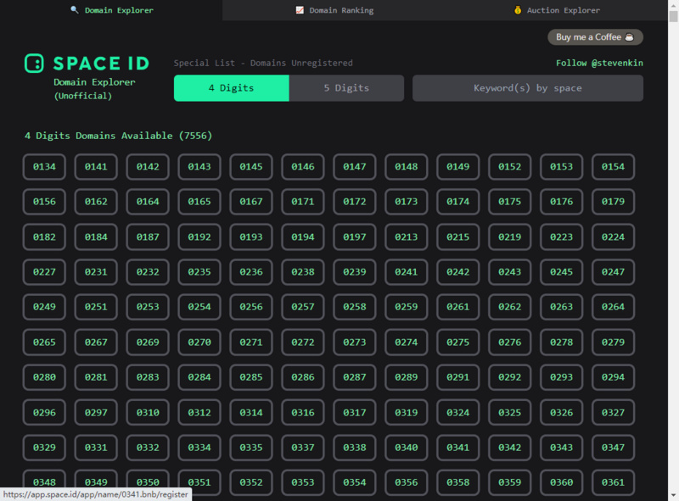Toggle the 4 Digits filter

click(x=231, y=88)
